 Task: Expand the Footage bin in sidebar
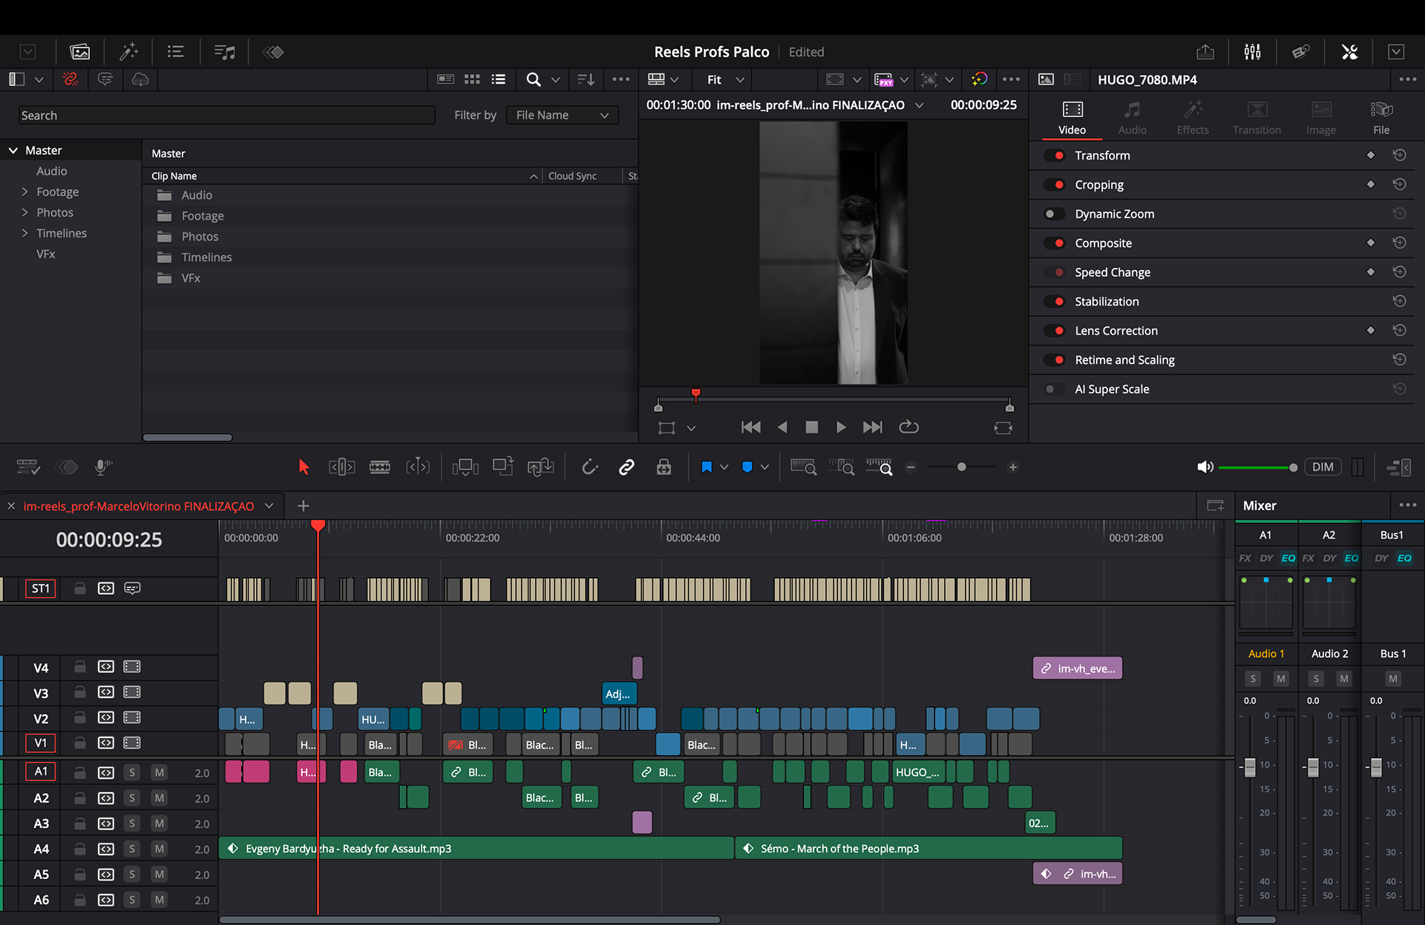click(x=24, y=191)
